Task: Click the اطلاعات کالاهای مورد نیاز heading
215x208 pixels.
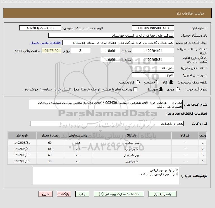Action: point(187,114)
